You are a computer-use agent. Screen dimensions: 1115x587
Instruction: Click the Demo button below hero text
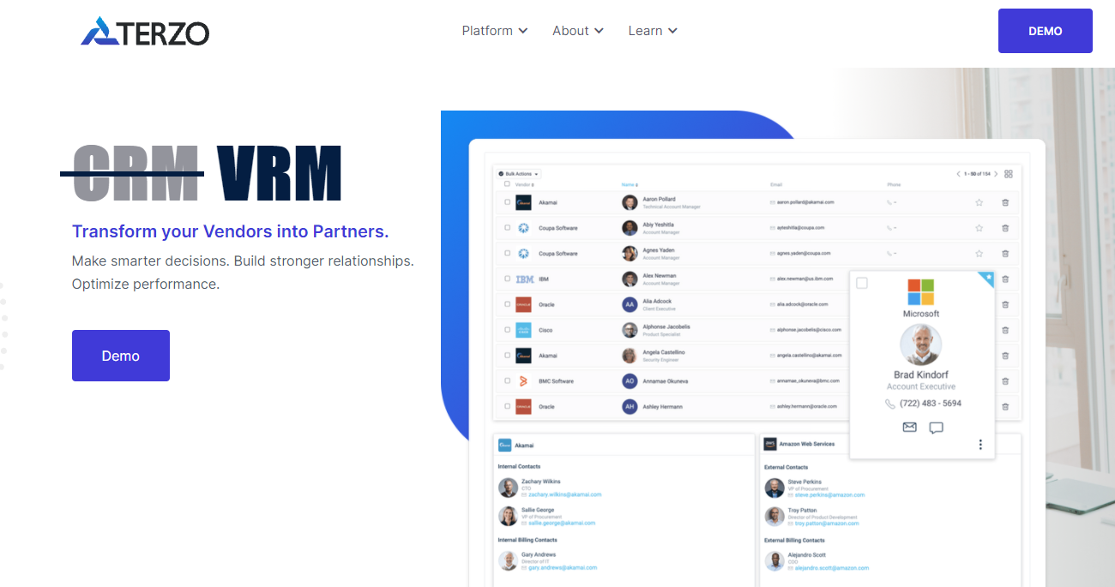121,356
